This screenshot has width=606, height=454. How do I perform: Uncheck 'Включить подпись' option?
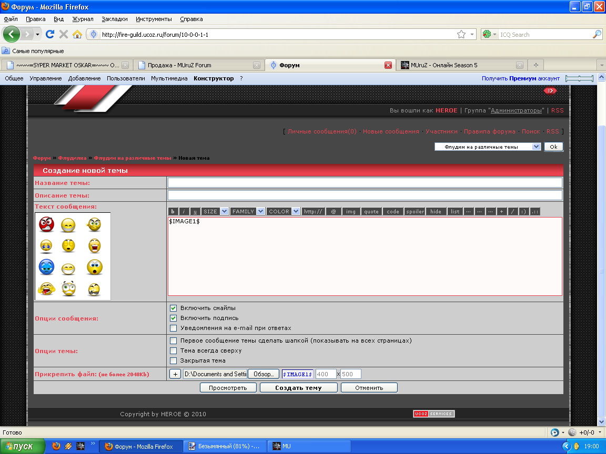pos(173,318)
